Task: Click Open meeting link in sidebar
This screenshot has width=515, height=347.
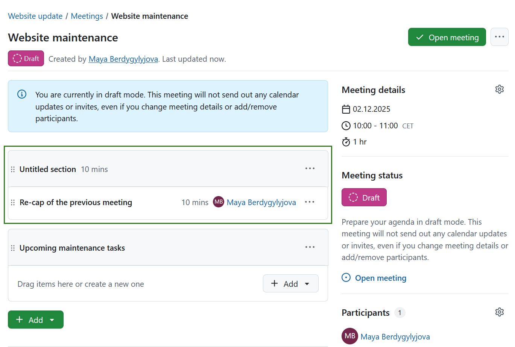Action: 380,278
